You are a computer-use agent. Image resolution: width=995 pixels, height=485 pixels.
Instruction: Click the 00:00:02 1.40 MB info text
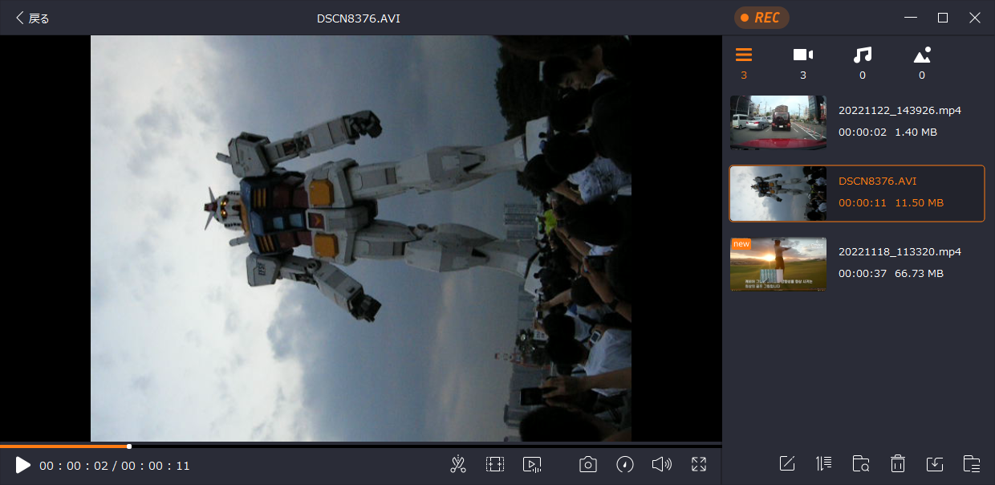click(887, 132)
